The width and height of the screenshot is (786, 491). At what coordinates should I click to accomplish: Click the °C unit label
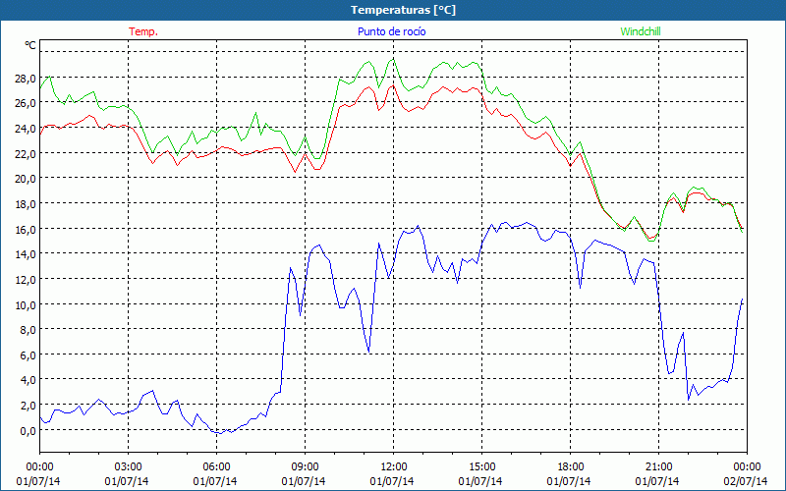click(x=30, y=45)
